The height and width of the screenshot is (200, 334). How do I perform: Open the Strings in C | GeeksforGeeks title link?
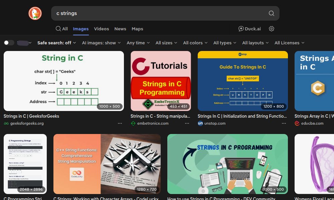(x=31, y=116)
